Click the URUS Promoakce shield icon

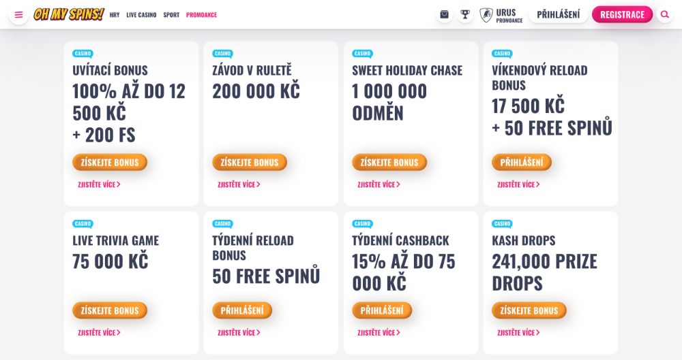click(x=486, y=15)
